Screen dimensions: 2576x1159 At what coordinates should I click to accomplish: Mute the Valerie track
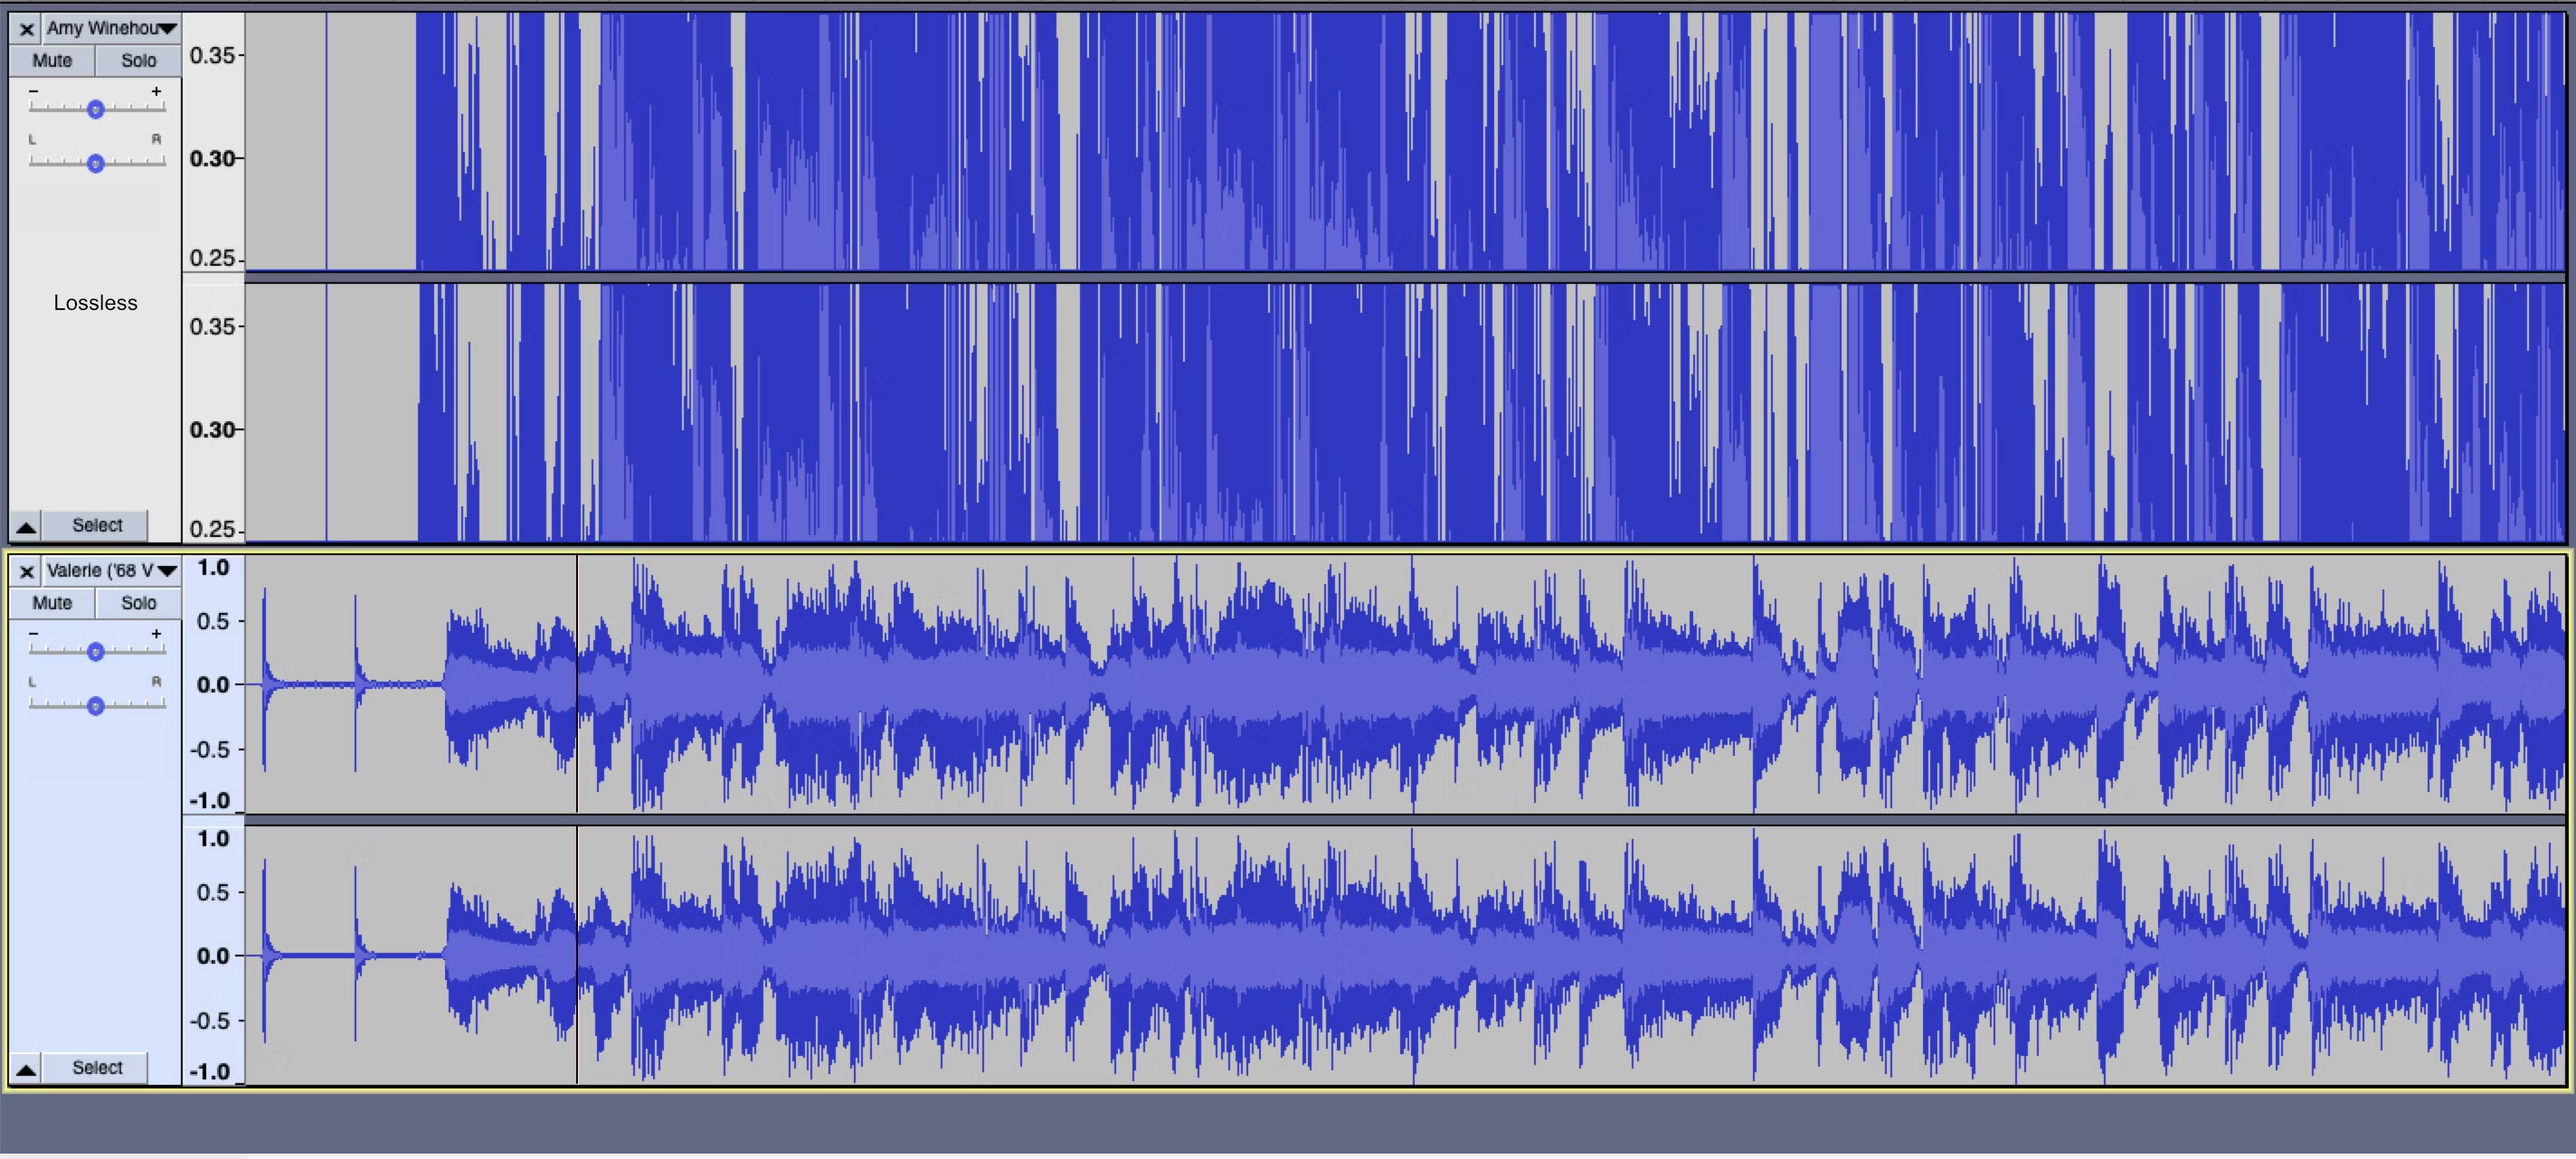[51, 602]
